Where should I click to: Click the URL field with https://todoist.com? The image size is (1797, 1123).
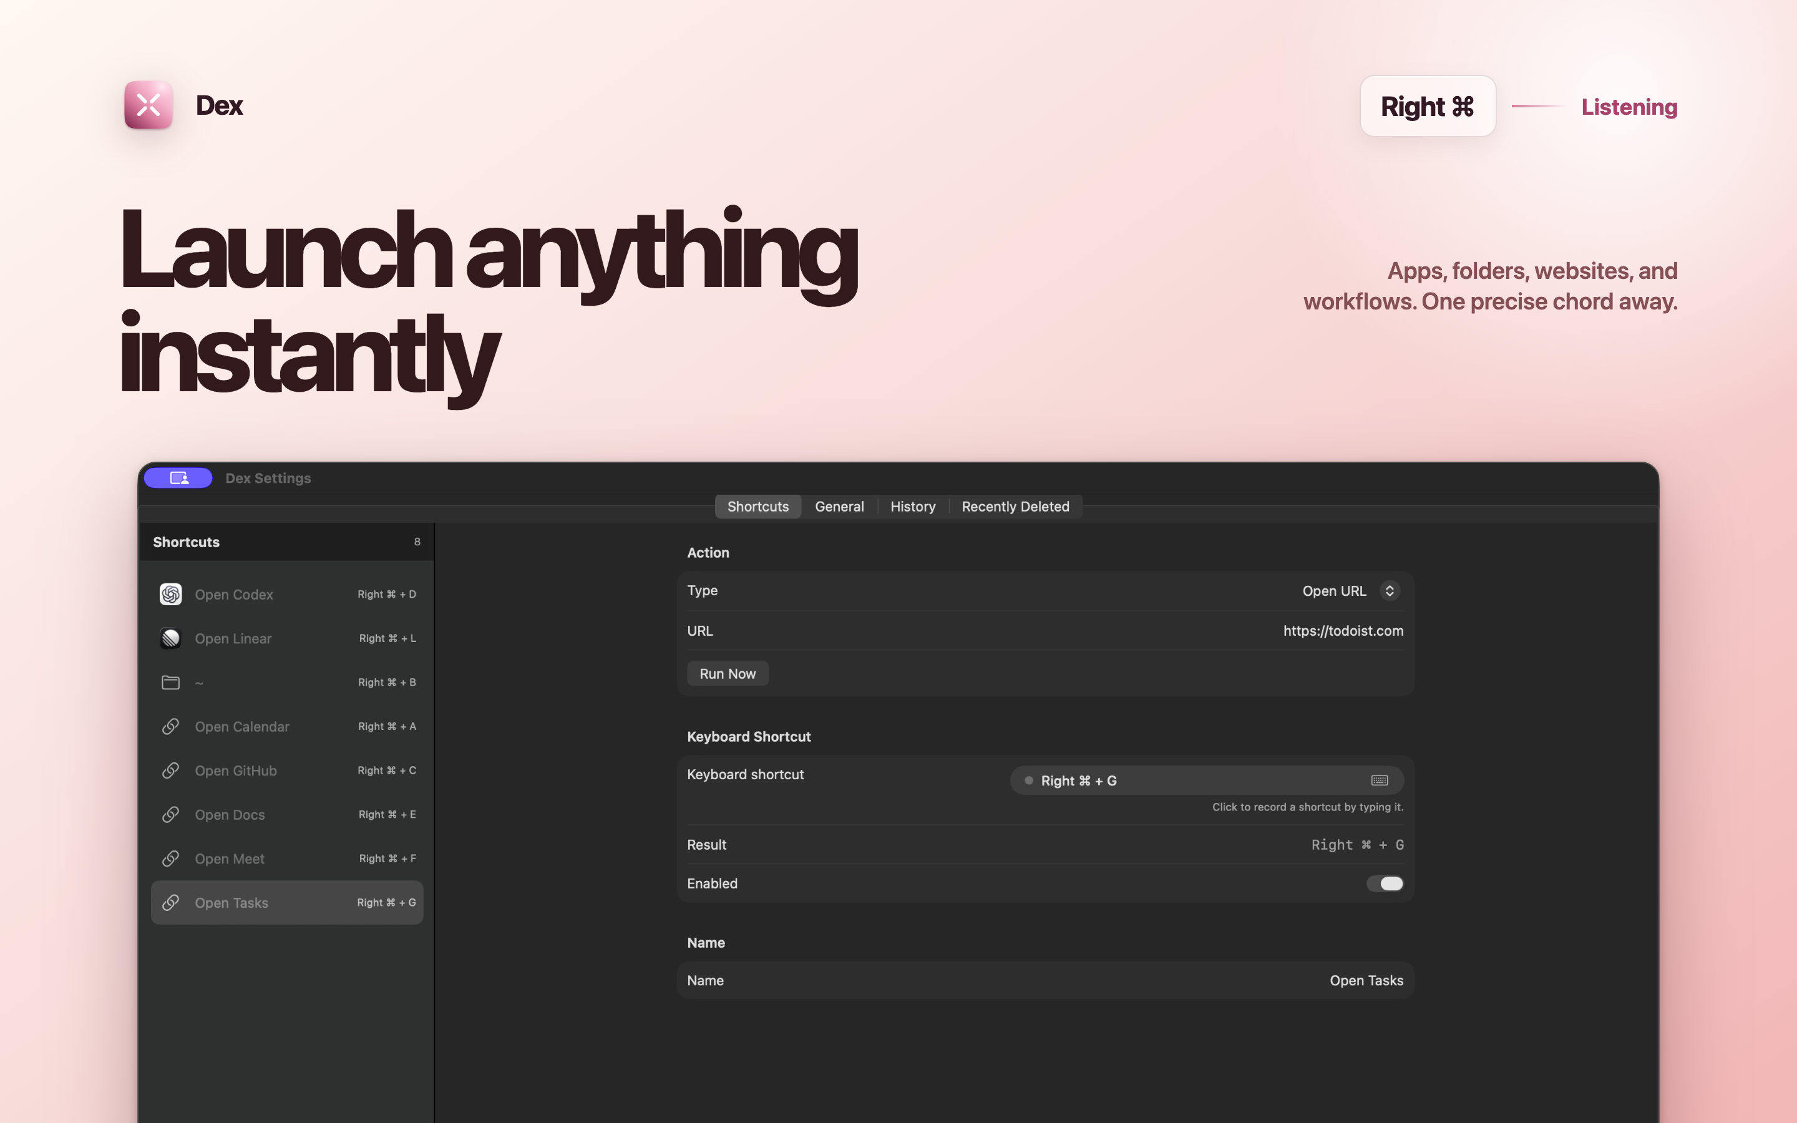1343,631
